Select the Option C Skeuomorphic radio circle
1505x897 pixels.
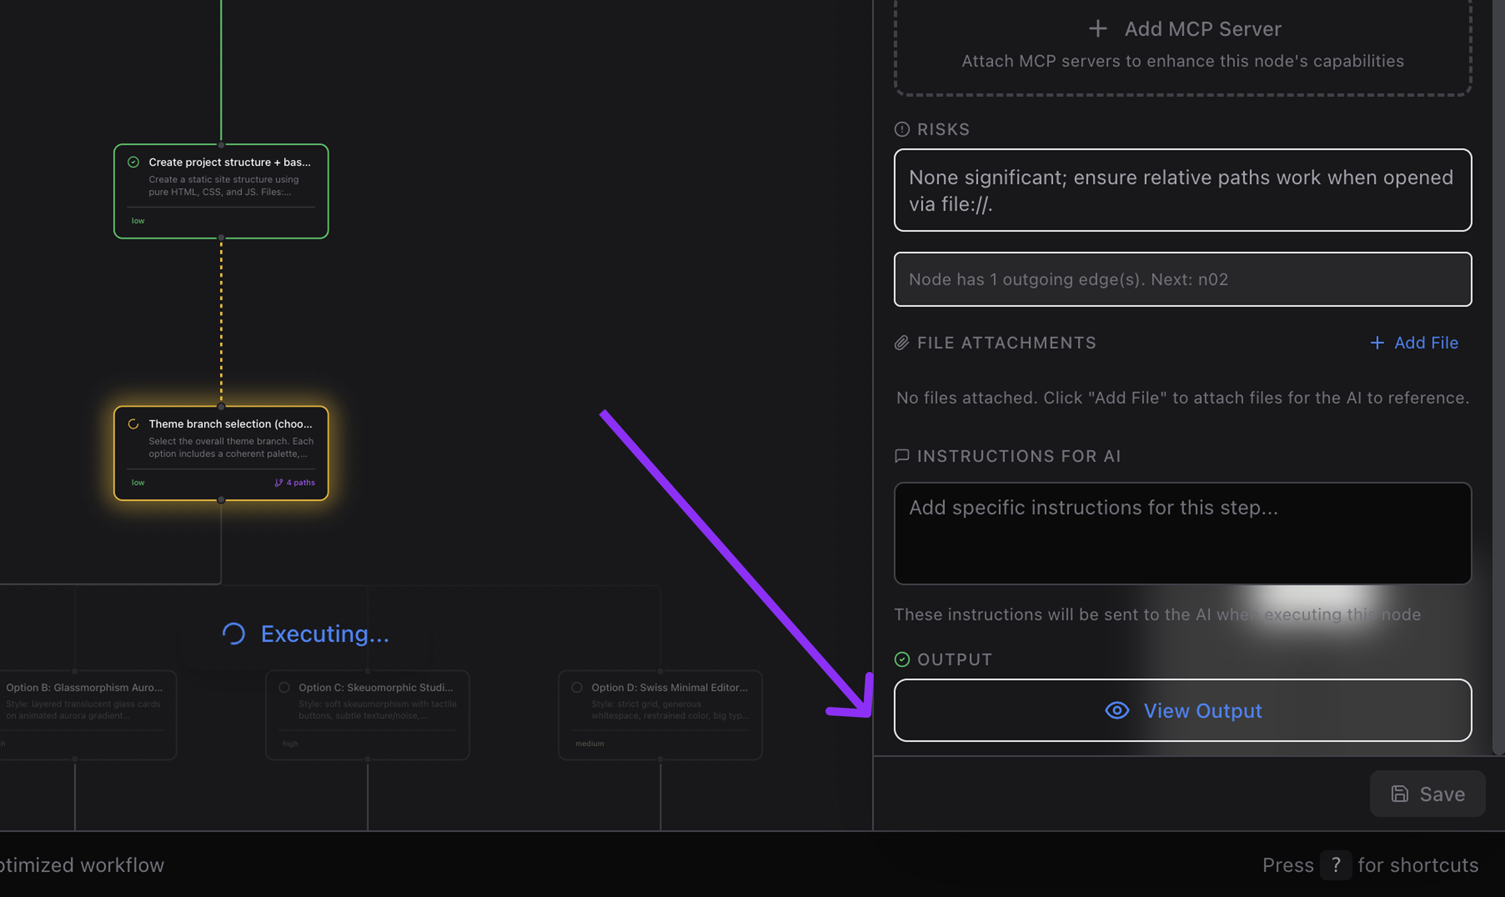[284, 687]
